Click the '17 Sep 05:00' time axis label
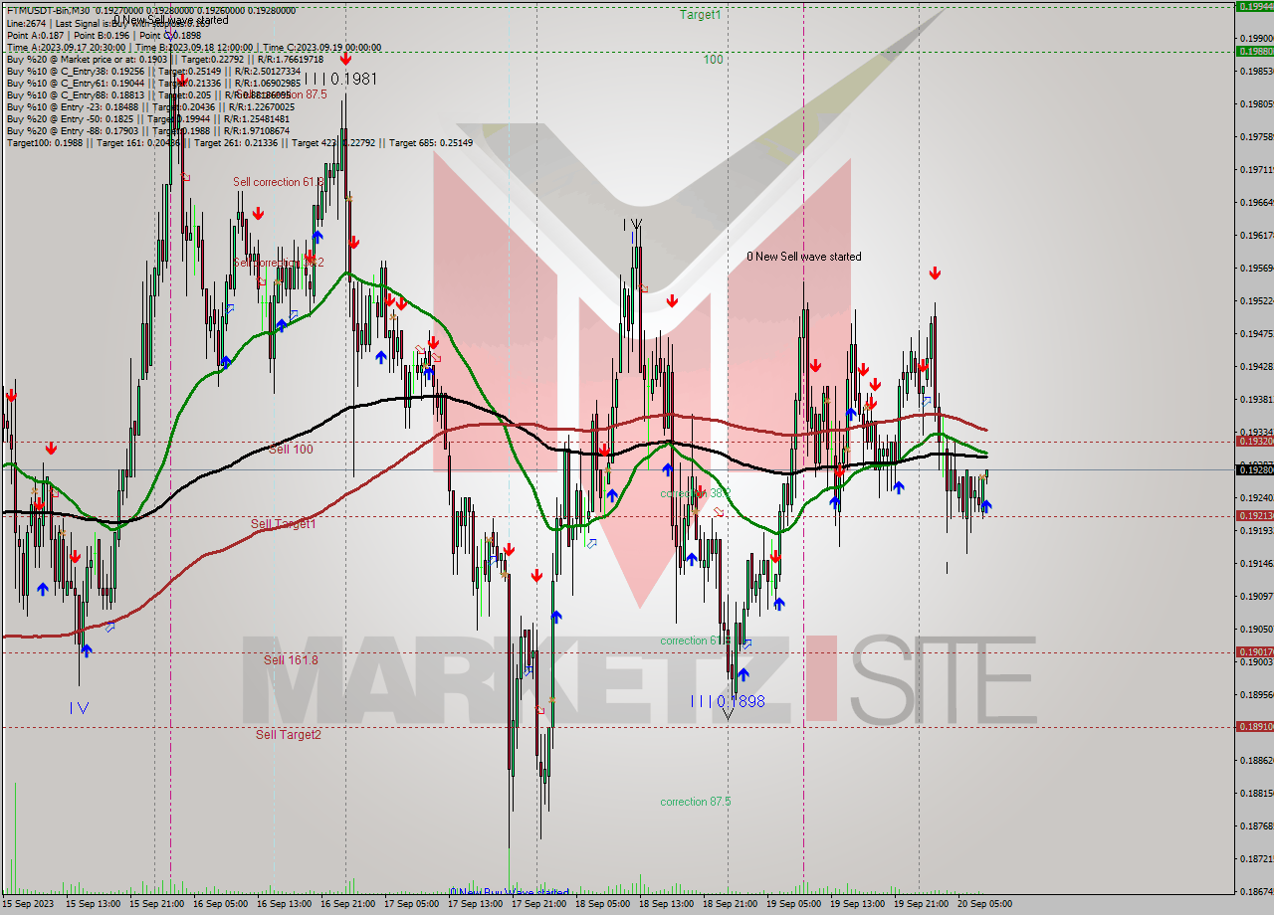This screenshot has height=915, width=1274. [x=411, y=904]
